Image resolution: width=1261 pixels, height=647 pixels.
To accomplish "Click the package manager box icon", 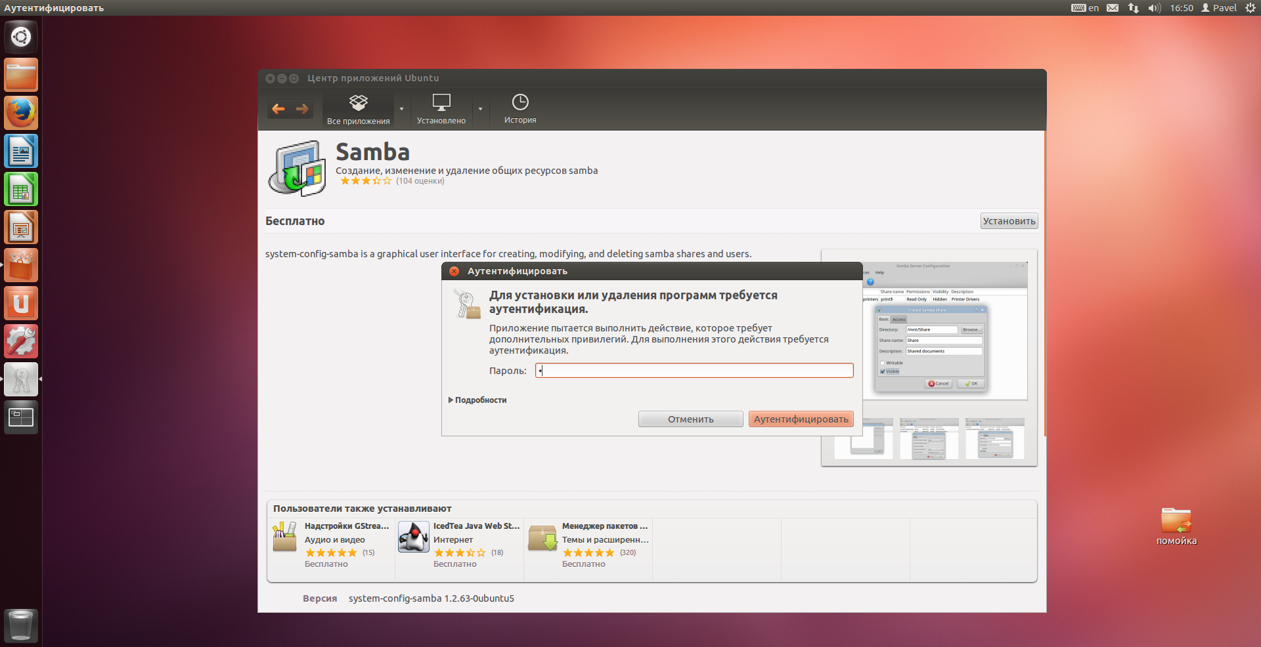I will pos(543,537).
